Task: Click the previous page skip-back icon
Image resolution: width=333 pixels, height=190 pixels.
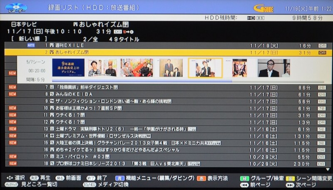Action: point(244,185)
